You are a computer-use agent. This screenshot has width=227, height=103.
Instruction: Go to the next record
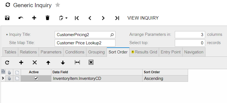(103, 18)
